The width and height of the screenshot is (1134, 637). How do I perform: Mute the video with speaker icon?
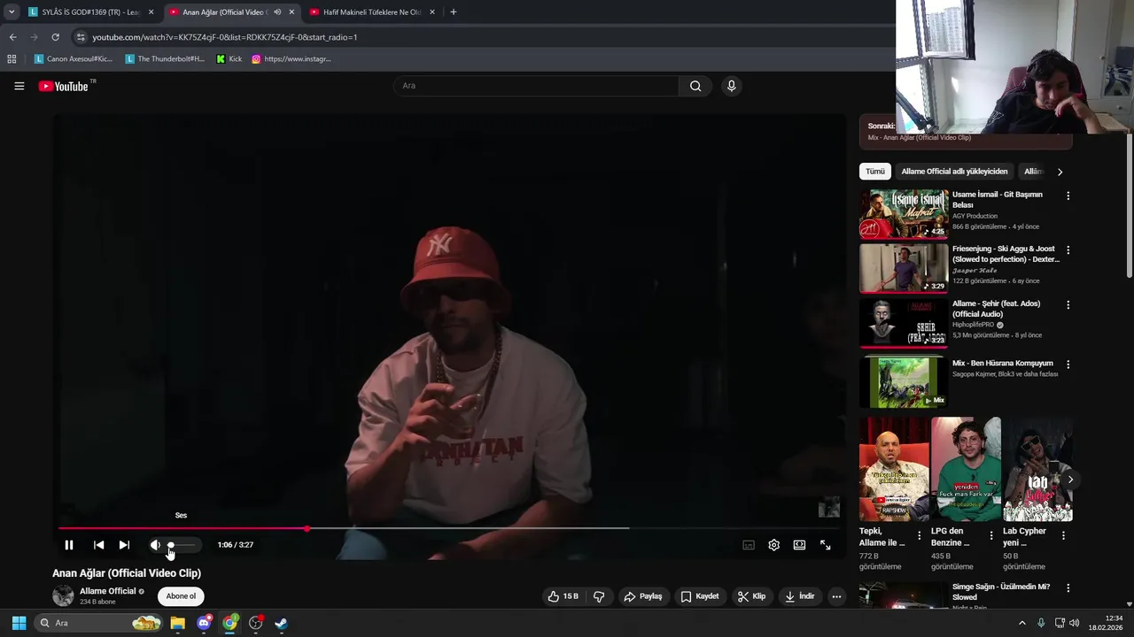pyautogui.click(x=155, y=545)
